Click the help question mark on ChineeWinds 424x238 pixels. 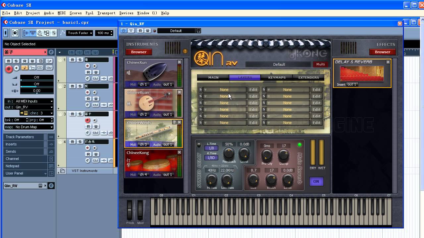[174, 122]
